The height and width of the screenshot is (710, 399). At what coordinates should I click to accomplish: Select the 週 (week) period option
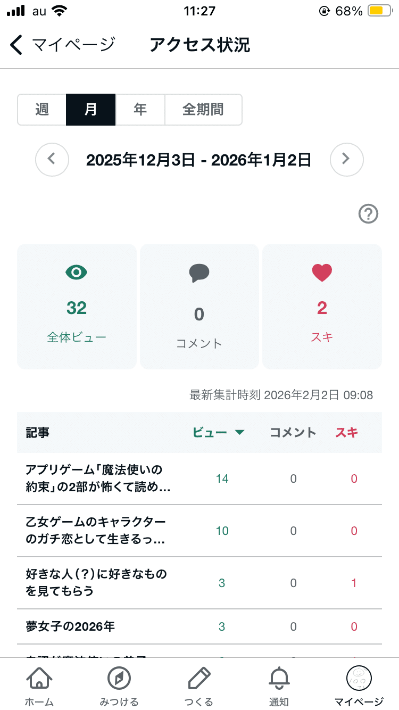42,110
